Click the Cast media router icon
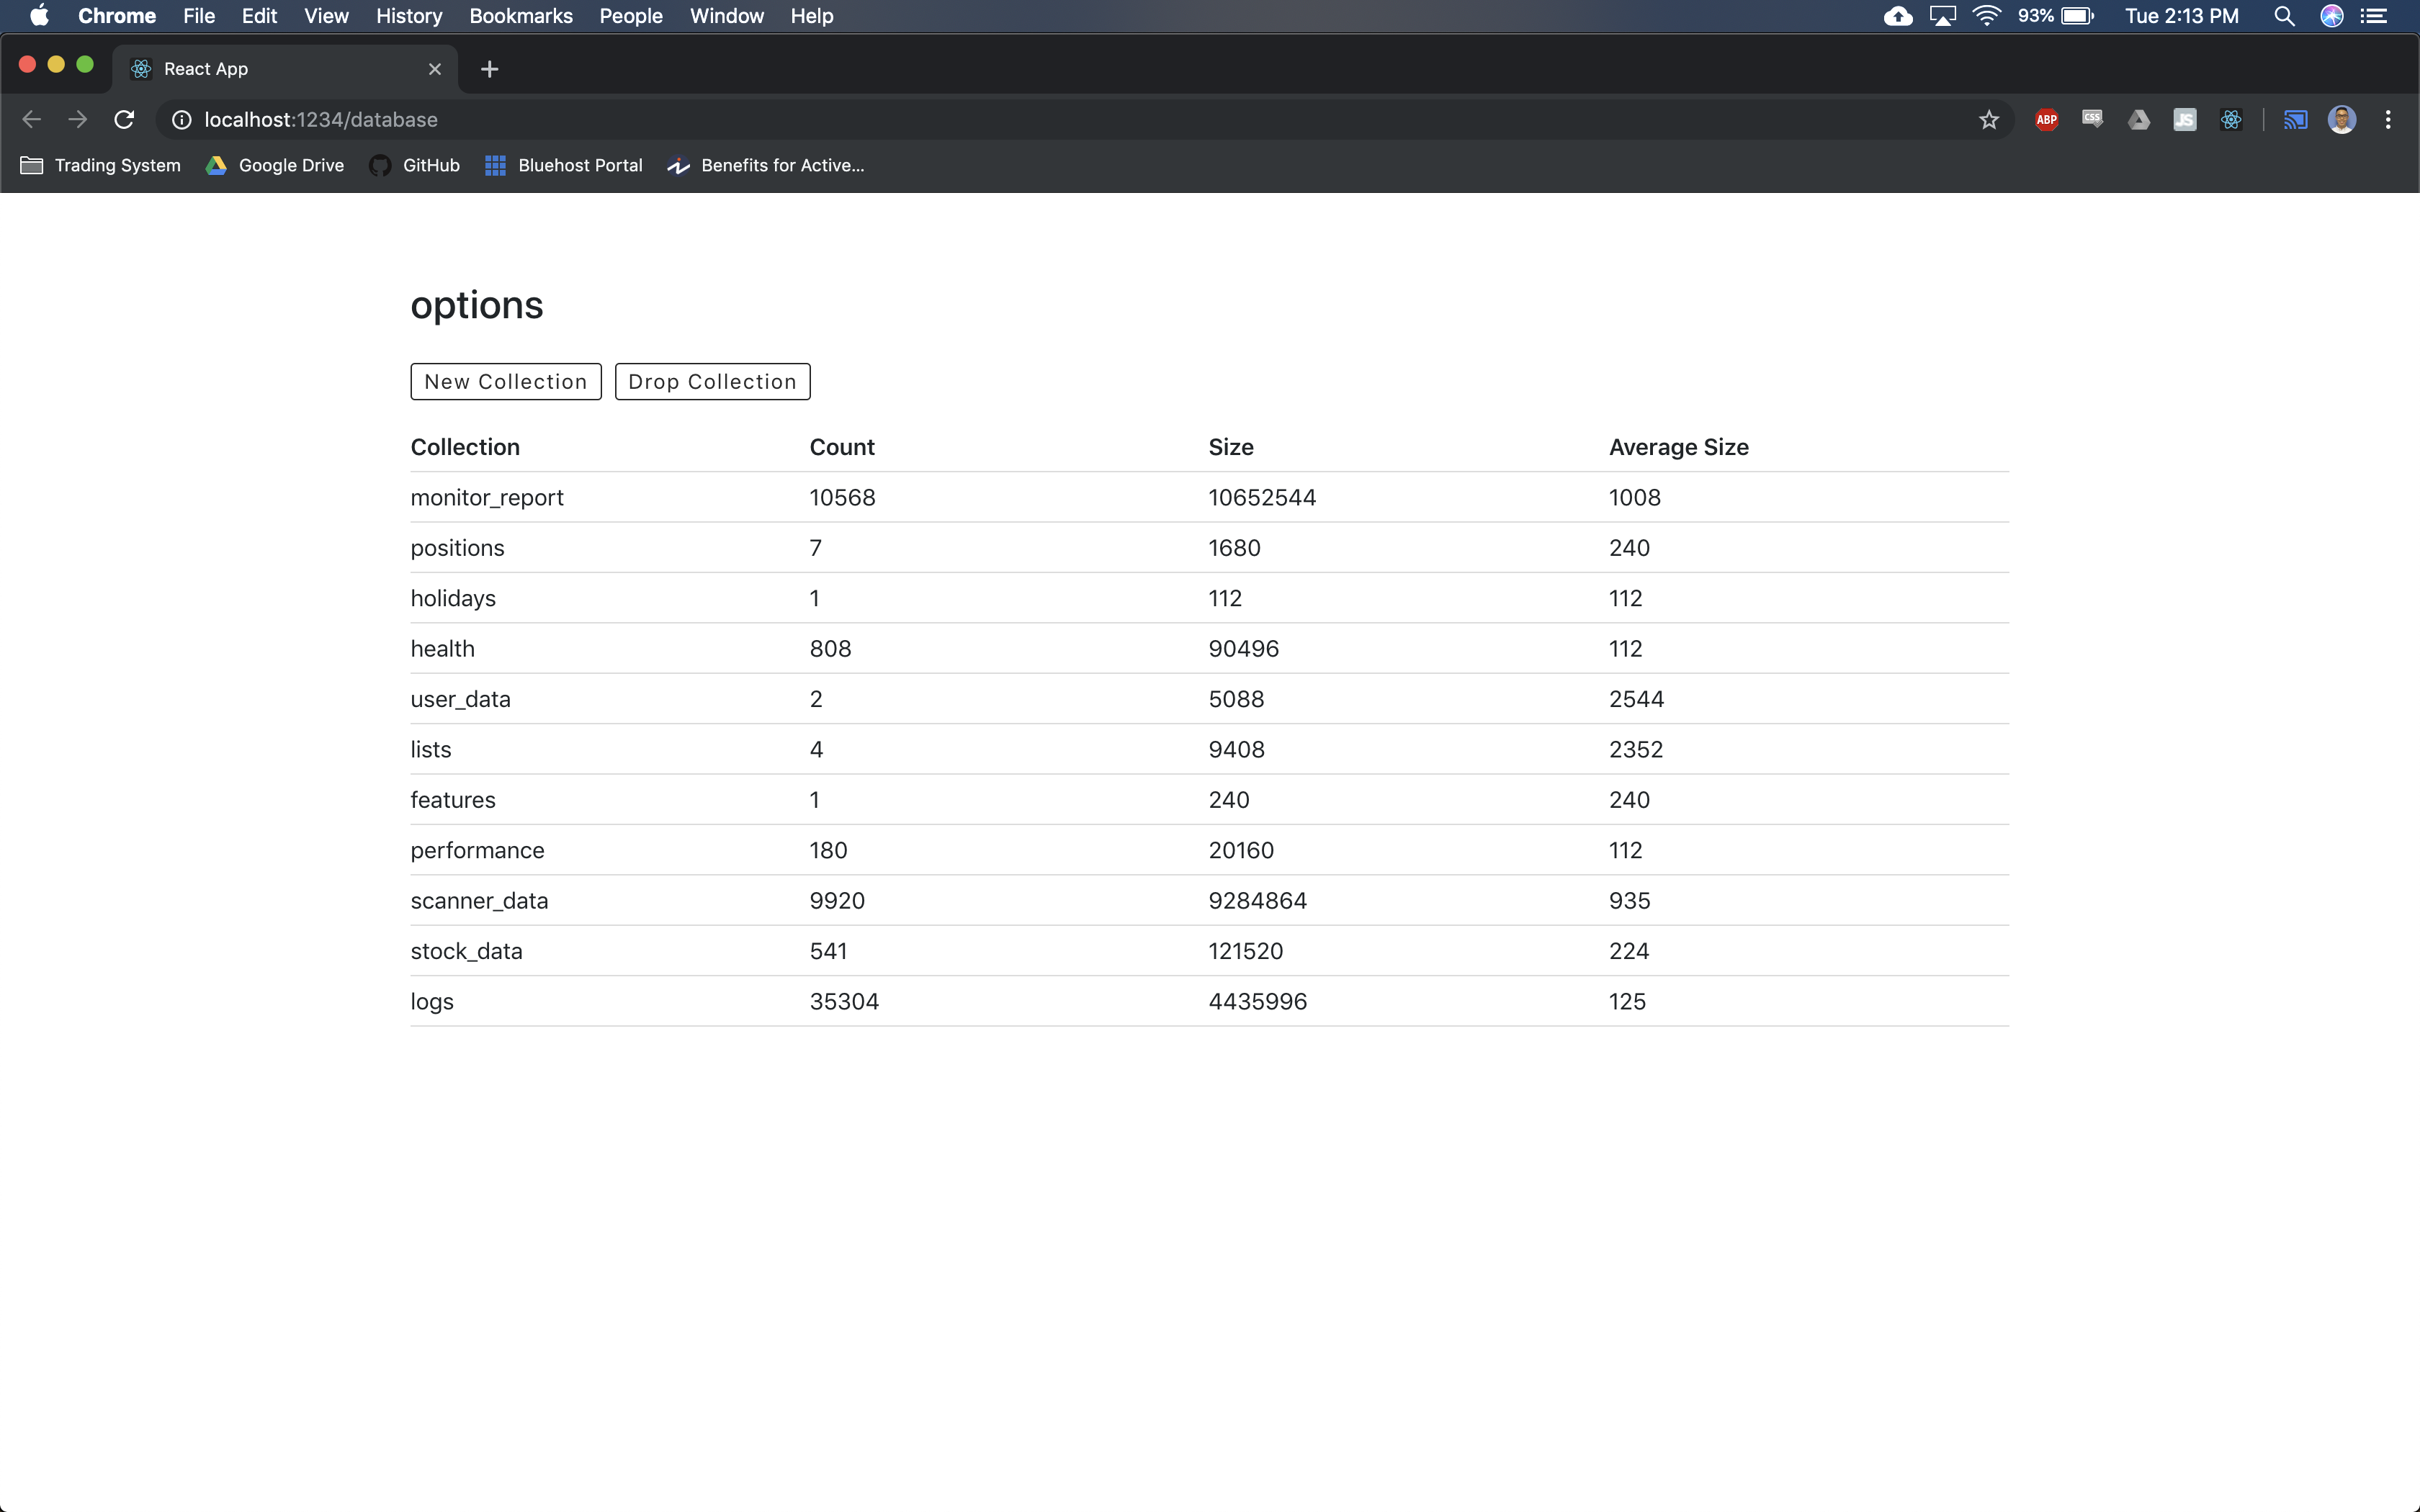This screenshot has height=1512, width=2420. tap(2294, 120)
